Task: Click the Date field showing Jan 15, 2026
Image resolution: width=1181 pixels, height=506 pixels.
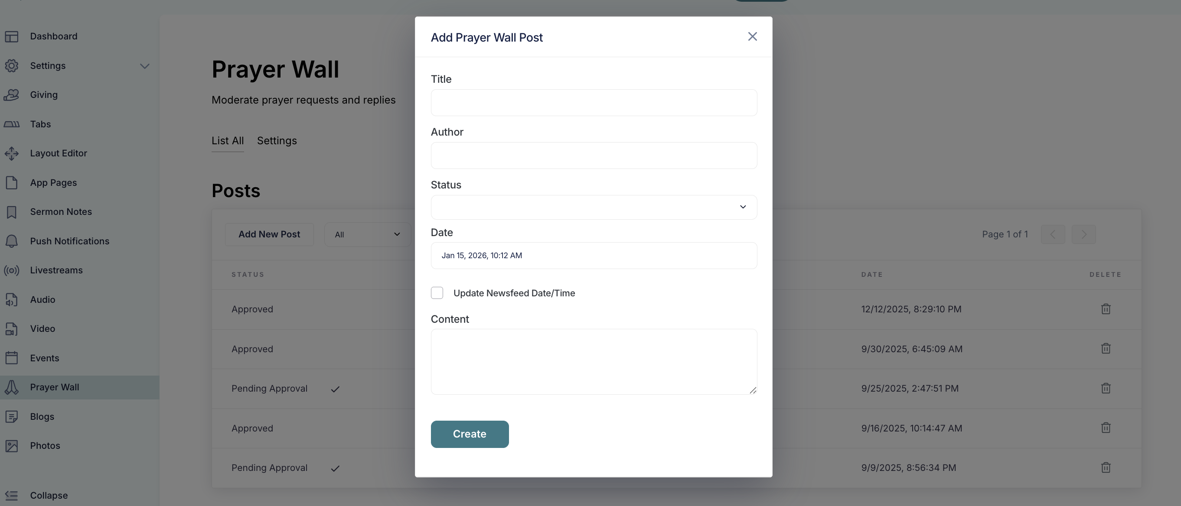Action: 594,256
